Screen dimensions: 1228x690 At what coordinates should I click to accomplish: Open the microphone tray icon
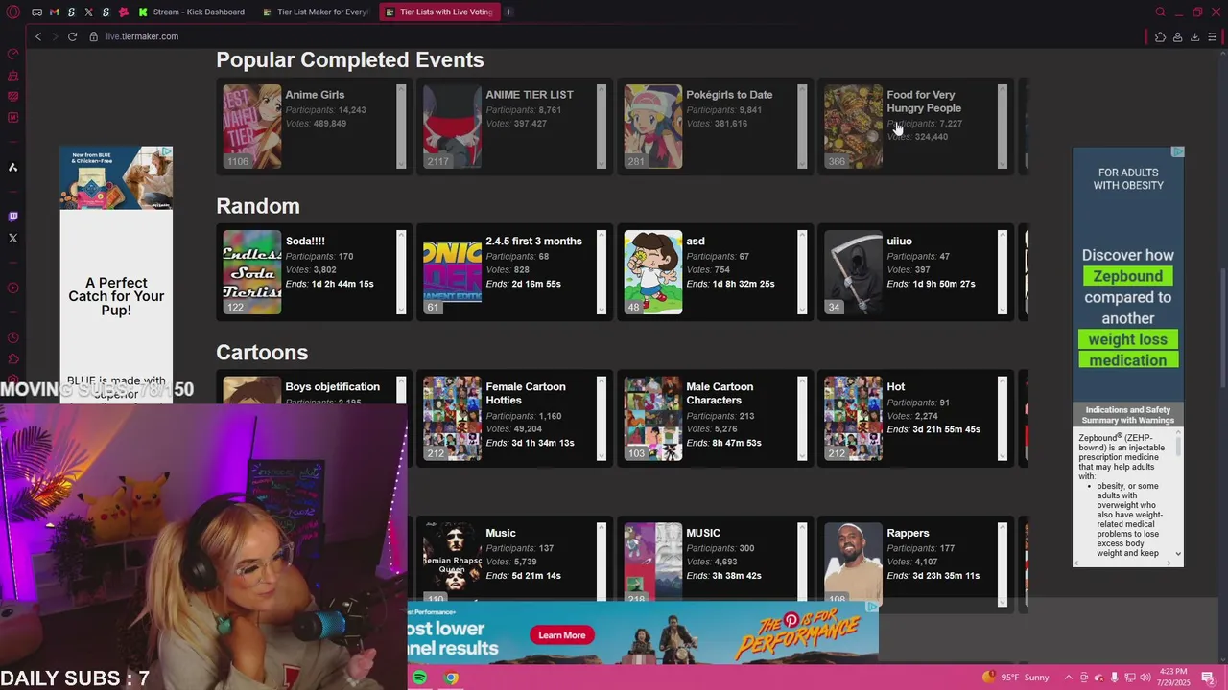(1114, 678)
